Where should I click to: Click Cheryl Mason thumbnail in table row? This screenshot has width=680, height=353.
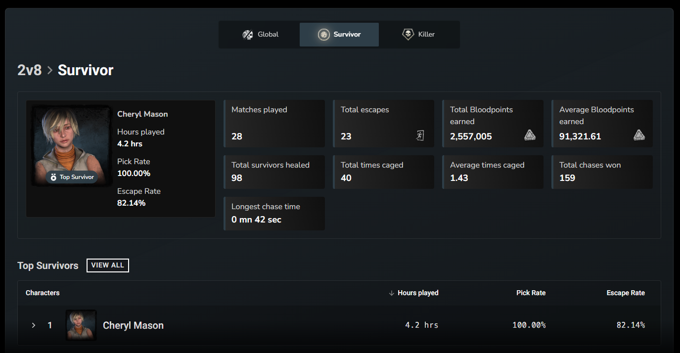tap(81, 325)
